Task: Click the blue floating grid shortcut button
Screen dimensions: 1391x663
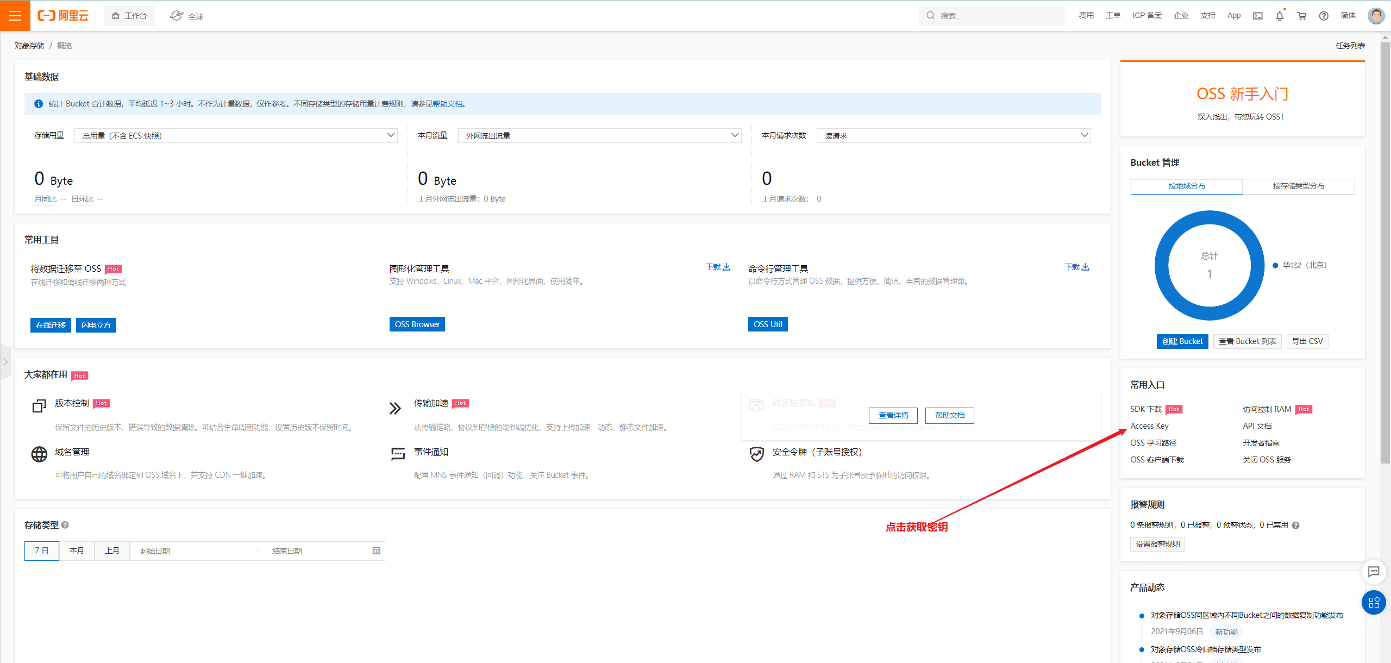Action: click(x=1374, y=602)
